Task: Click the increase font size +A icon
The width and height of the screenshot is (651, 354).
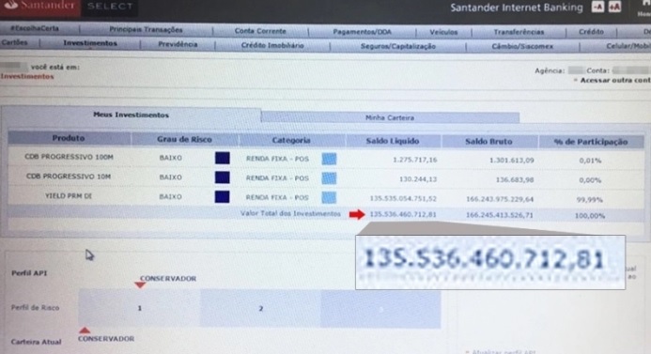Action: (615, 8)
